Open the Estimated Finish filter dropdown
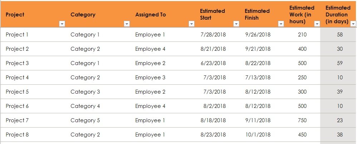The image size is (357, 144). 281,24
